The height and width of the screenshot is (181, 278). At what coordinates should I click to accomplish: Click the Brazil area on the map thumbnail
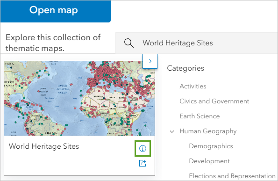tap(51, 133)
